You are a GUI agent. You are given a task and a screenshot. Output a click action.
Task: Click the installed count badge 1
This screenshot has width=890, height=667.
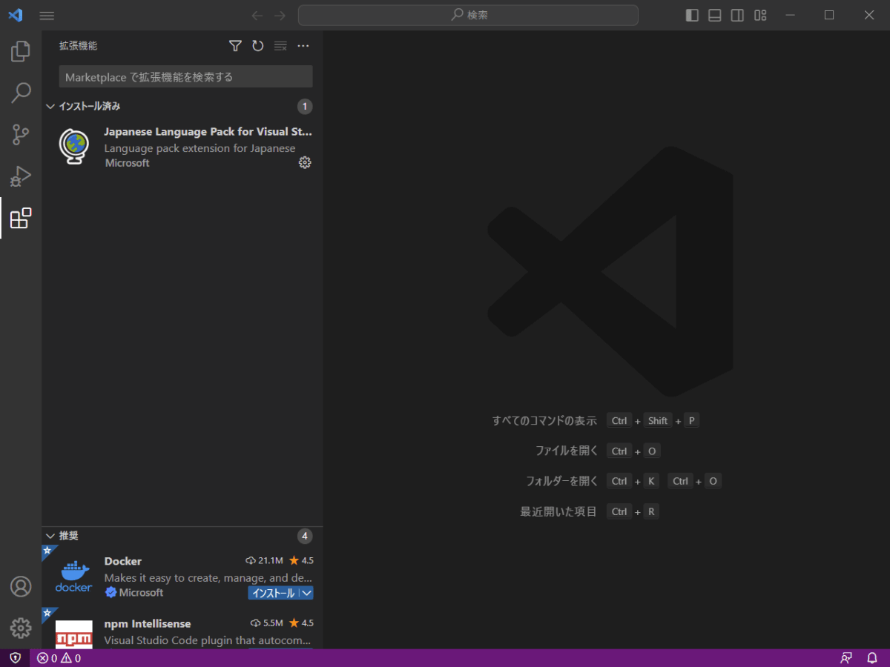click(x=305, y=107)
